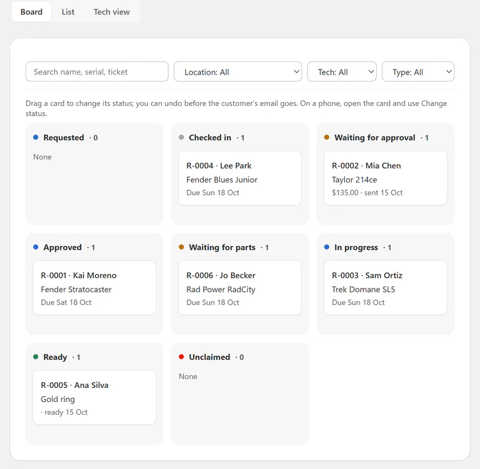Click the orange dot beside Waiting for approval

coord(326,137)
